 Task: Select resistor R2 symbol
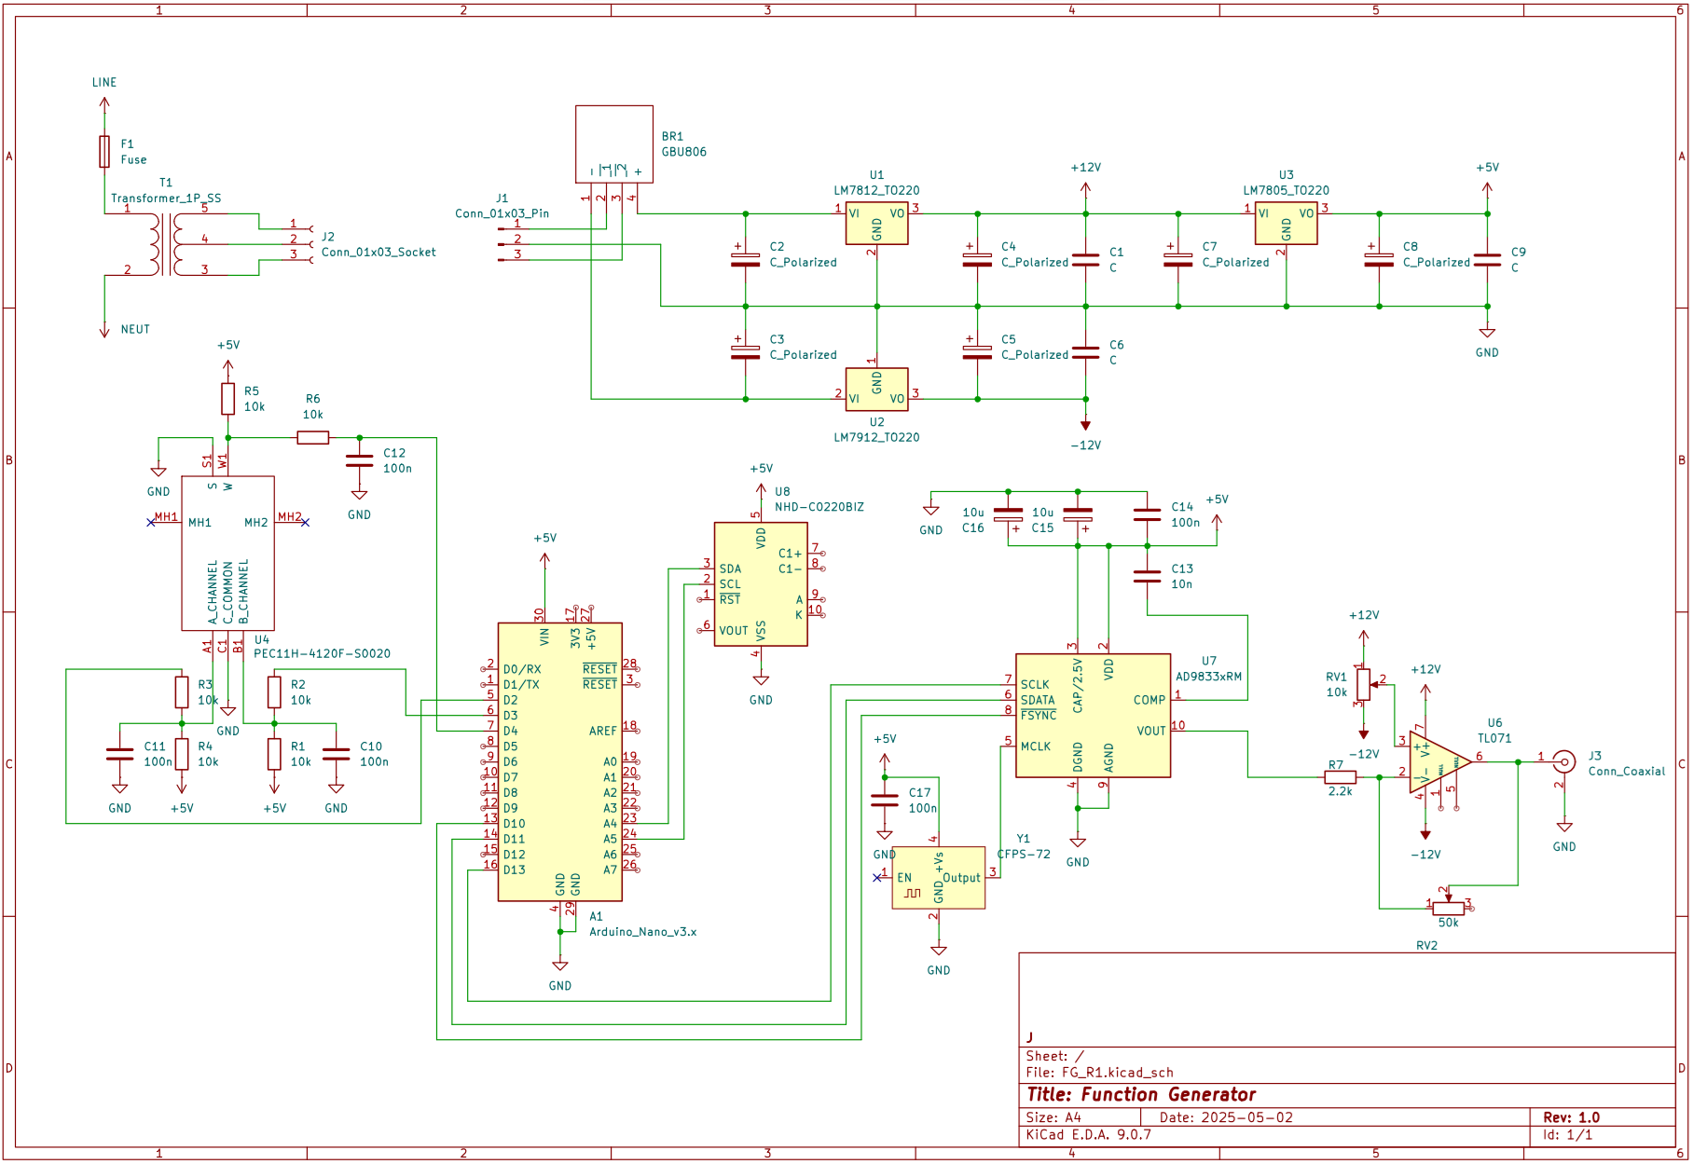274,692
